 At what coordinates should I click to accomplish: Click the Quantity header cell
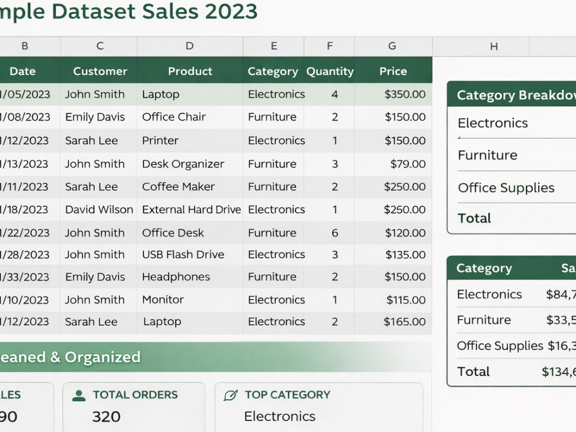coord(329,71)
